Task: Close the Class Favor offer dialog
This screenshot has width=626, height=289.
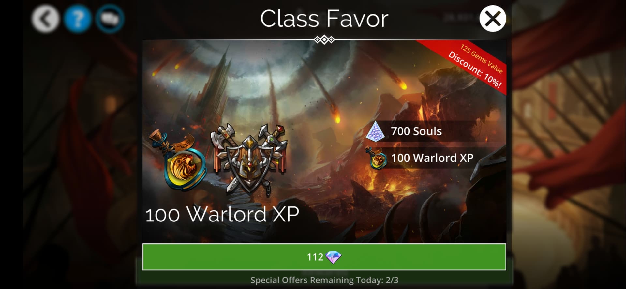Action: pyautogui.click(x=492, y=19)
